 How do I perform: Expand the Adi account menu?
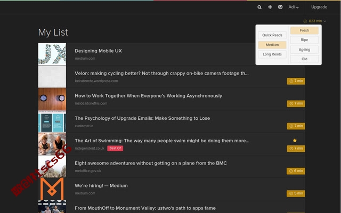[x=294, y=7]
